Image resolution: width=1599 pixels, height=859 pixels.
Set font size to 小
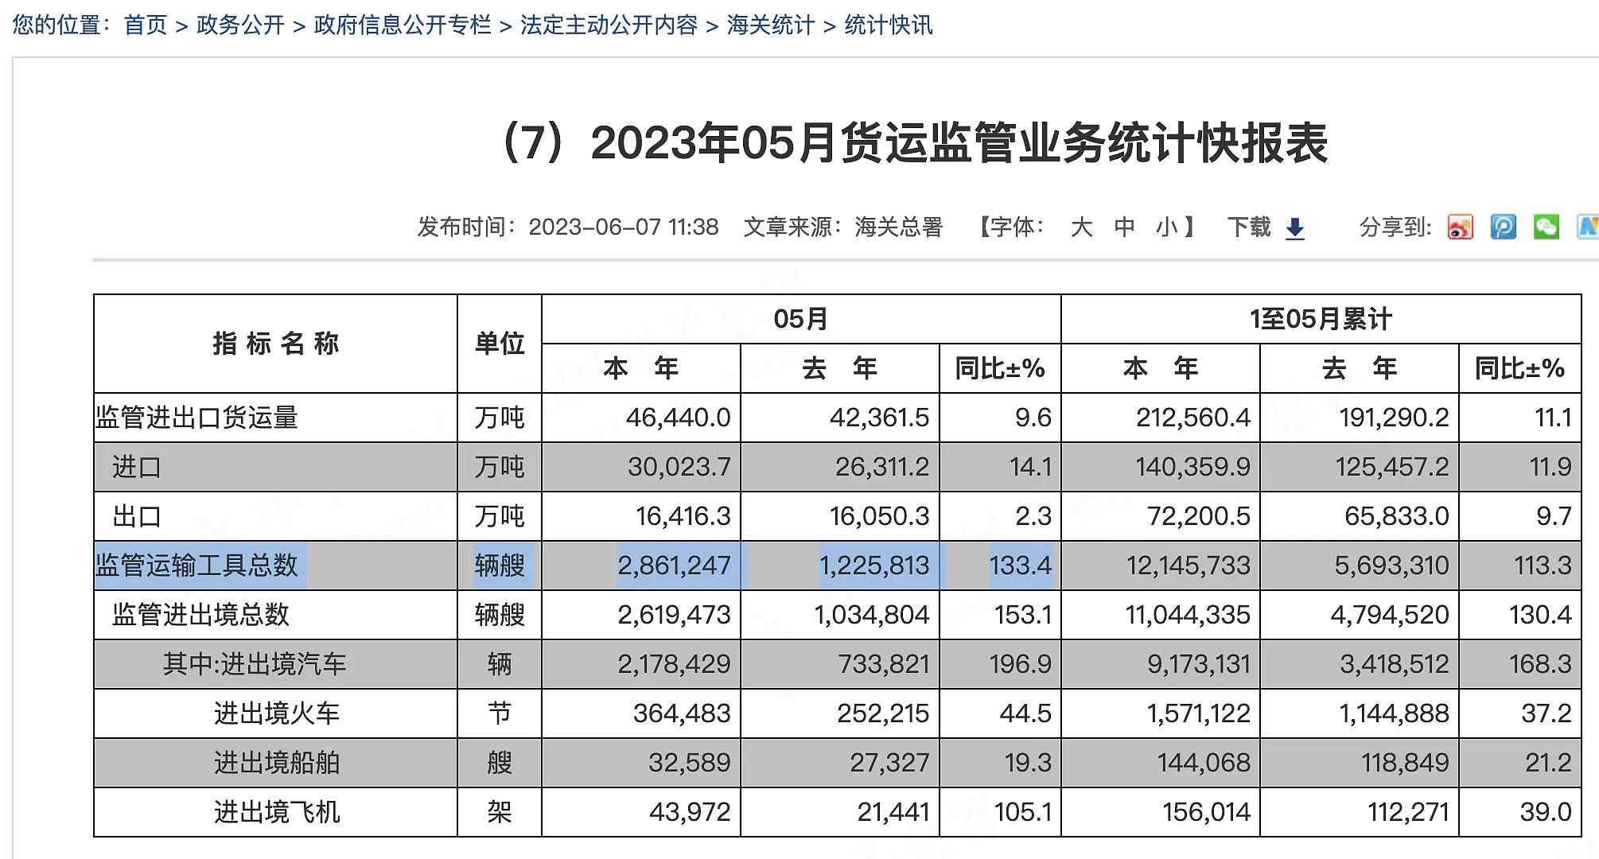[x=1167, y=227]
